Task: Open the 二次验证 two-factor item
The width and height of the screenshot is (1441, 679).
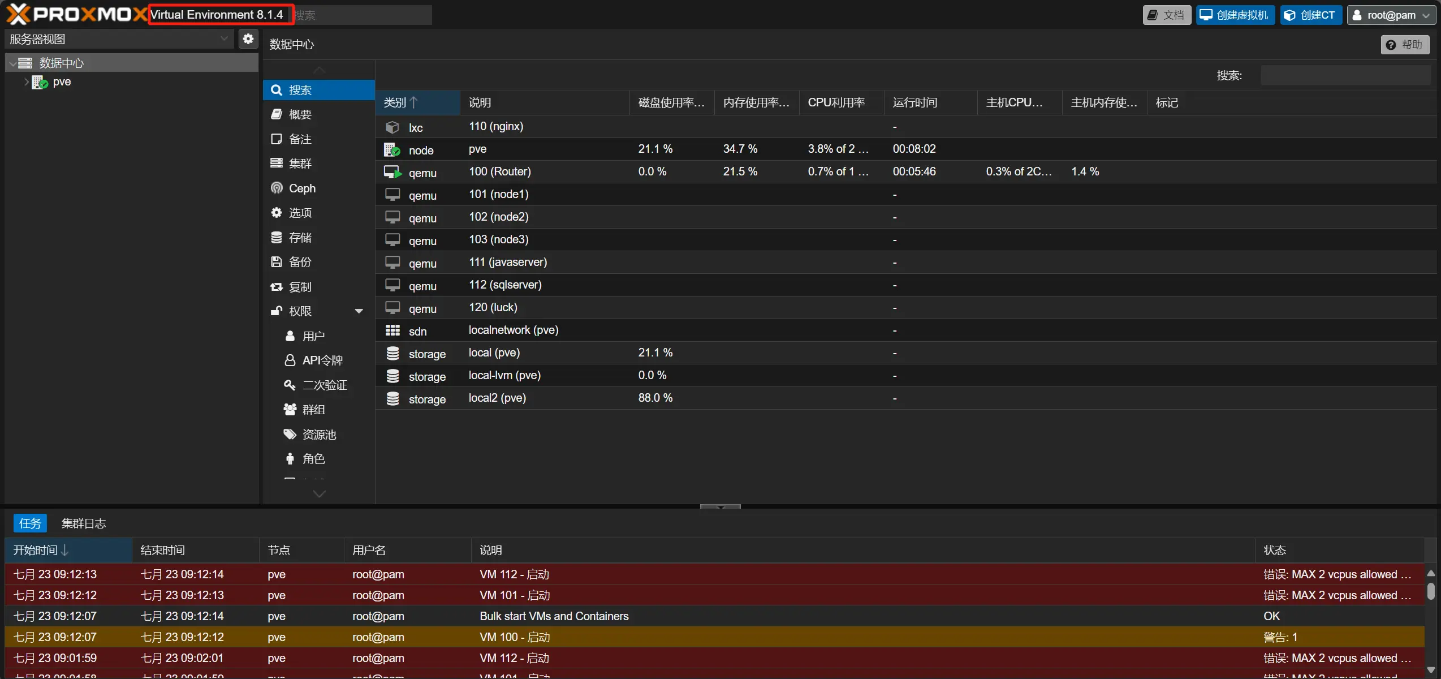Action: [x=324, y=385]
